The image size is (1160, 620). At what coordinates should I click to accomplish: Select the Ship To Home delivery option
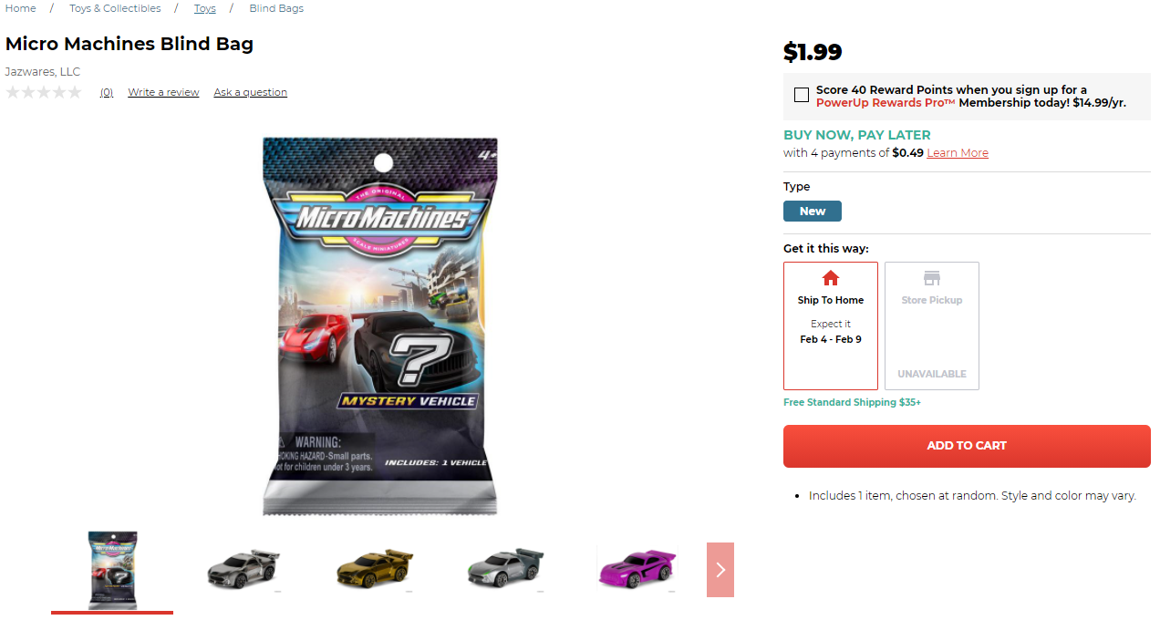tap(831, 326)
